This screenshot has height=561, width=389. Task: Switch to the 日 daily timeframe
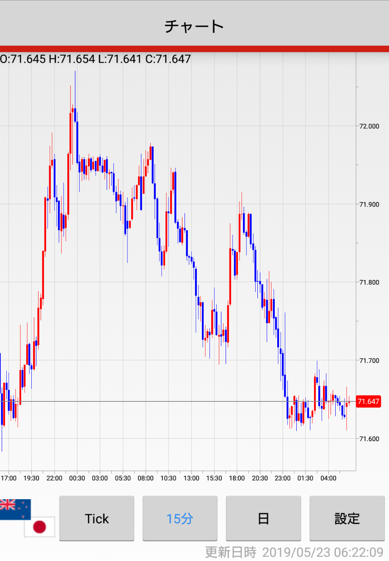(x=263, y=519)
